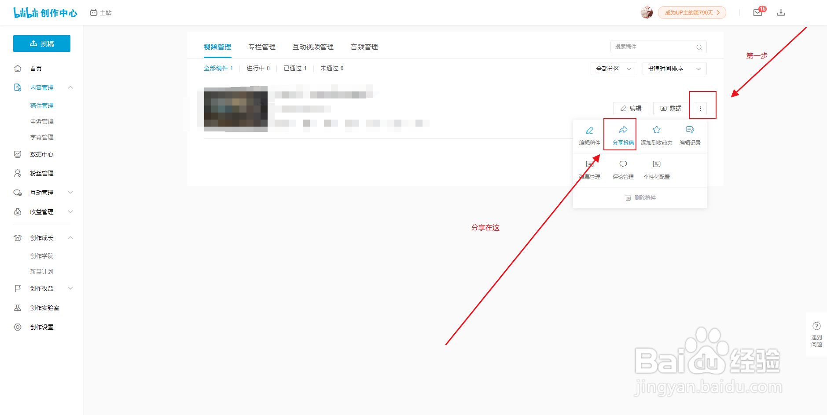The image size is (827, 415).
Task: Select 字幕管理 in sidebar
Action: coord(42,137)
